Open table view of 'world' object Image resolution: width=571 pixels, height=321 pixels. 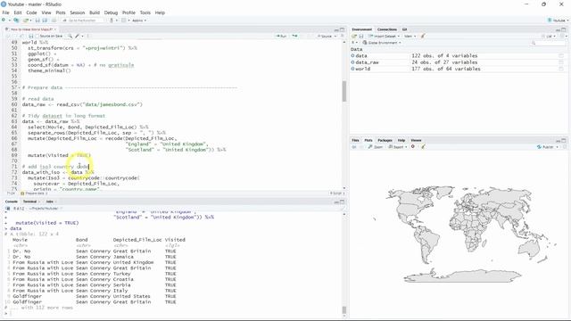(x=561, y=69)
